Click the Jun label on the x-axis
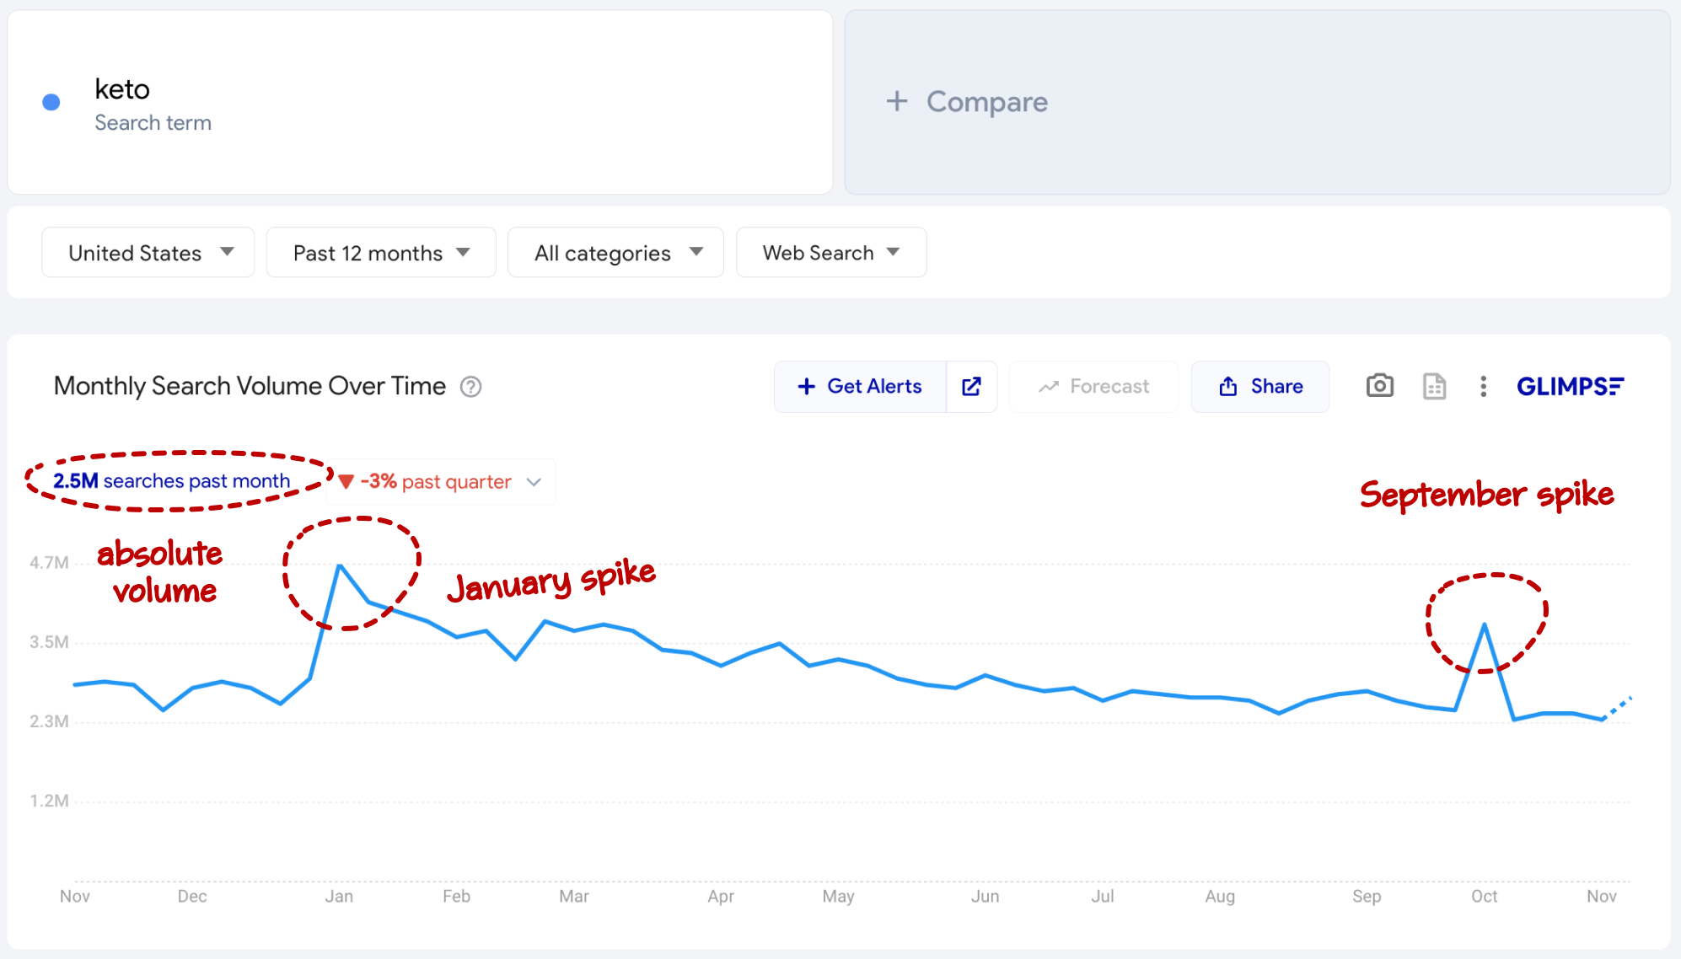Image resolution: width=1681 pixels, height=959 pixels. click(985, 897)
